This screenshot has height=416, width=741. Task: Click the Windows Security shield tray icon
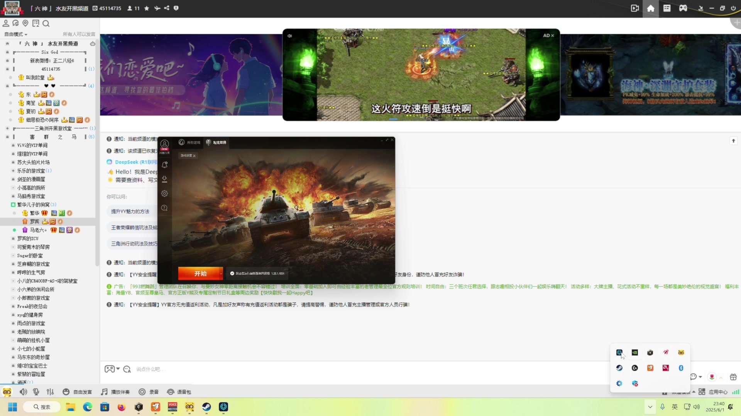[634, 383]
